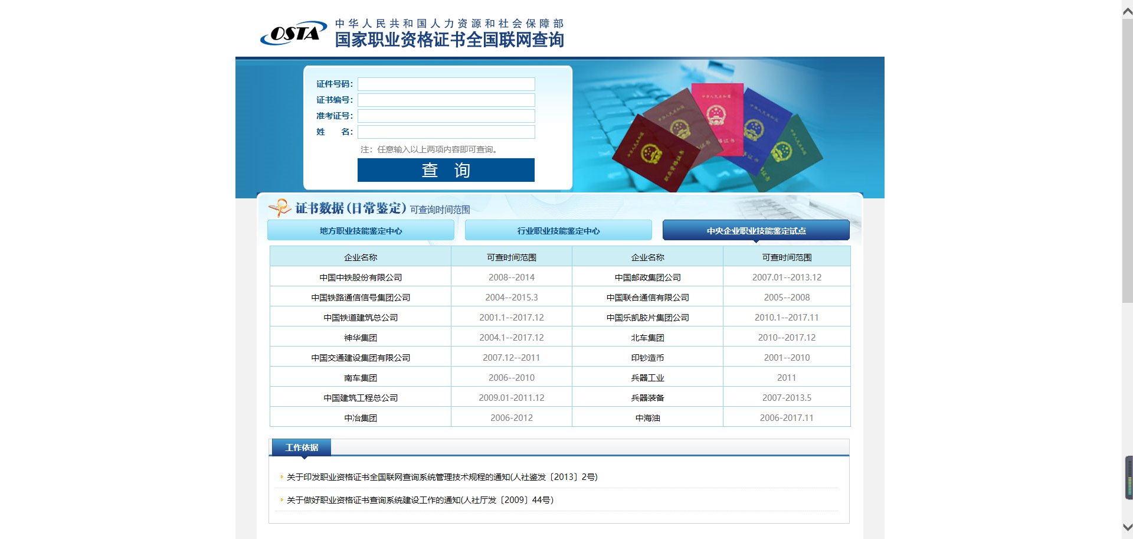This screenshot has width=1133, height=539.
Task: Click the orange arrow bullet before the 2013 notice
Action: click(280, 476)
